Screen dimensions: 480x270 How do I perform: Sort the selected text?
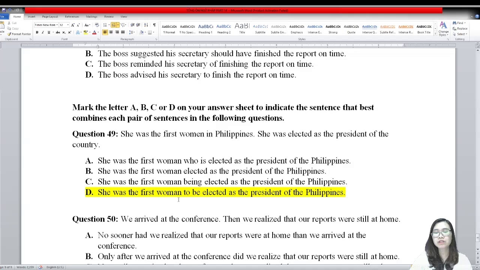click(x=146, y=25)
